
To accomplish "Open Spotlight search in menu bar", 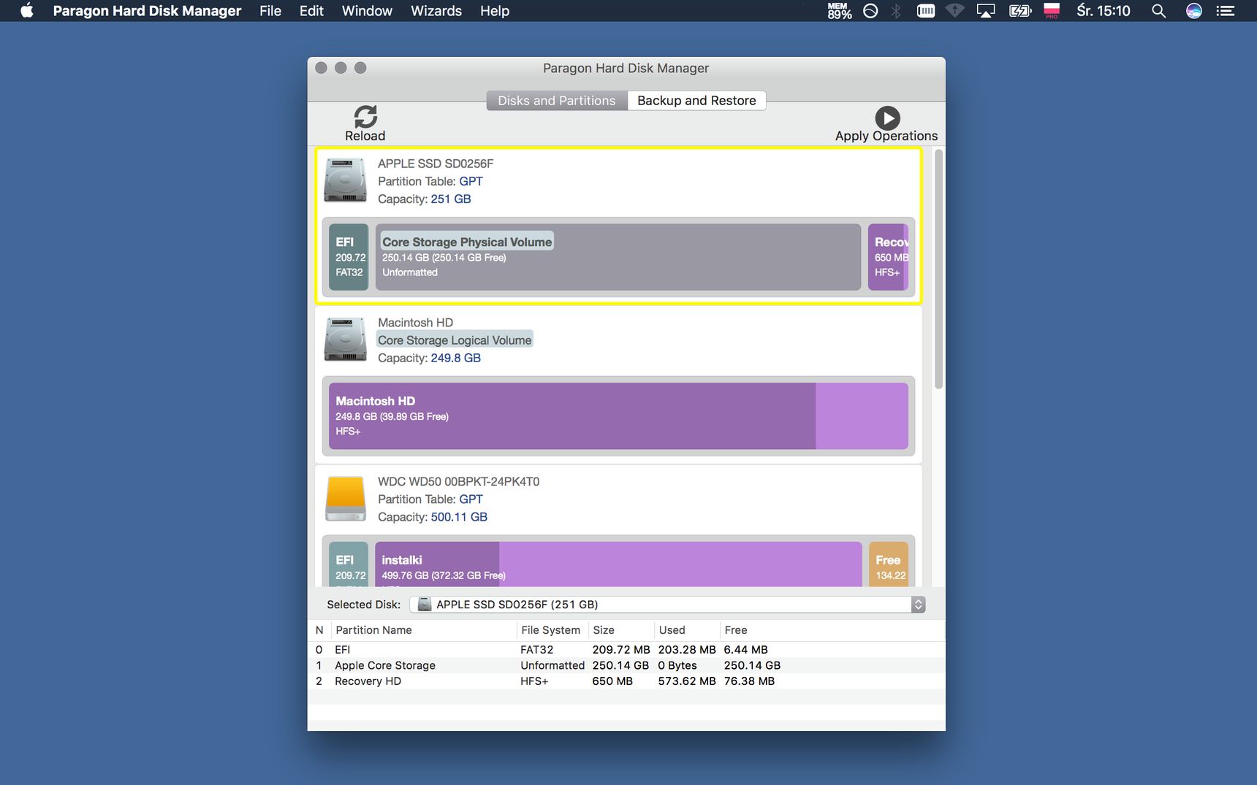I will click(x=1158, y=11).
